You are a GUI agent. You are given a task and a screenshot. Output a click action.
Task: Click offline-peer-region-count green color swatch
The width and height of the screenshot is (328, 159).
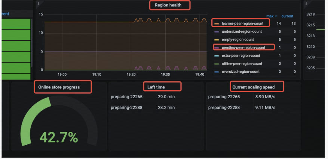pos(217,64)
